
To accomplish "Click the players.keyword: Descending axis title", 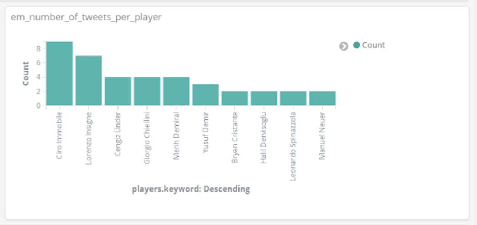I will [191, 189].
